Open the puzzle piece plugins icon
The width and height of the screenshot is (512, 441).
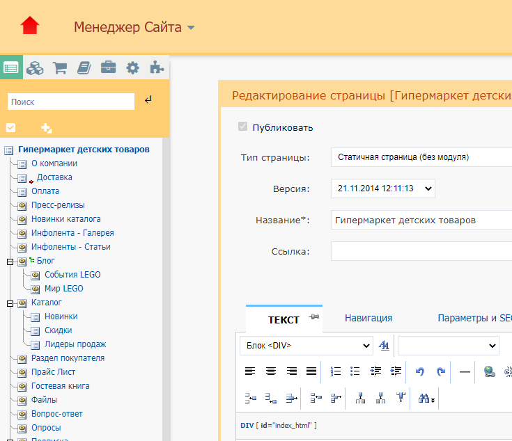(x=157, y=68)
